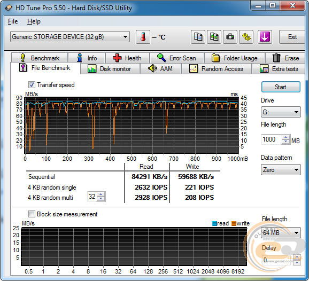Switch to the Erase tab

click(285, 58)
